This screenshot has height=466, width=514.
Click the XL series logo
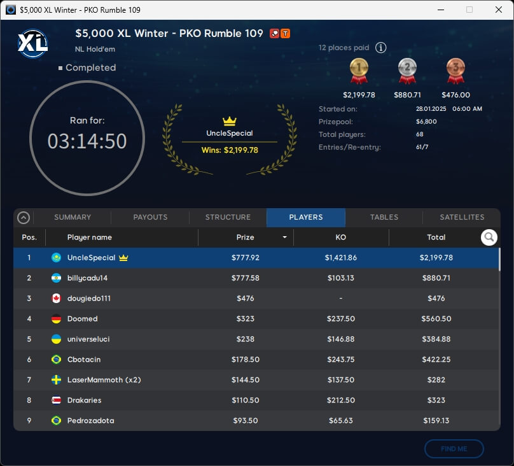pos(32,43)
